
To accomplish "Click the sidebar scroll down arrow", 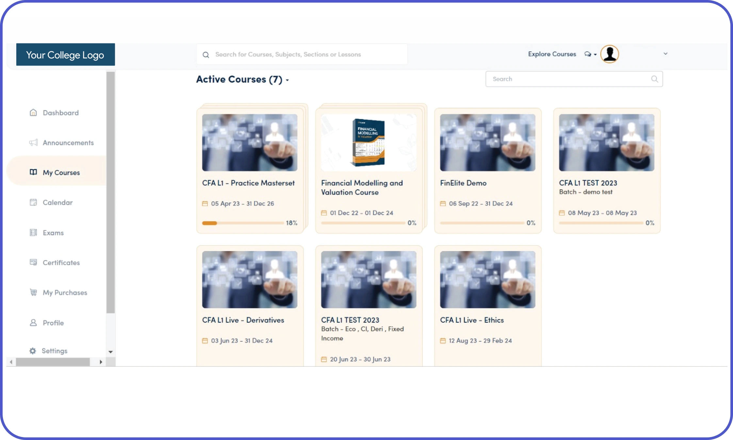I will [x=110, y=352].
